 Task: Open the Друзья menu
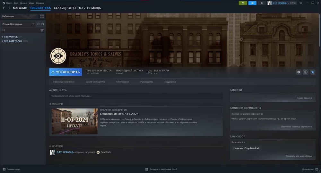(x=23, y=3)
